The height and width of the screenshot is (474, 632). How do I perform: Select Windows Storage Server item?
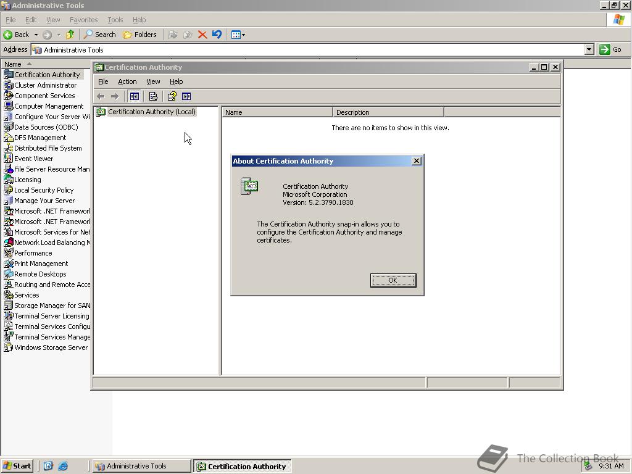pos(46,347)
